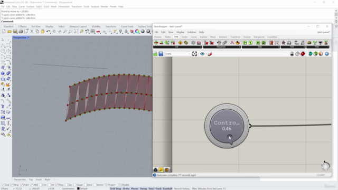338x190 pixels.
Task: Click the blue Save icon in Grasshopper canvas toolbar
Action: [x=161, y=54]
